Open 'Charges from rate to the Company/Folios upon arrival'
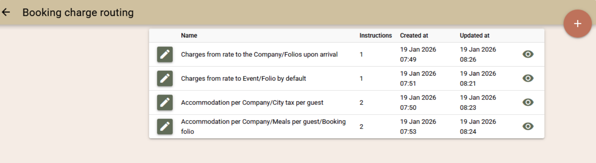This screenshot has width=596, height=163. coord(259,54)
